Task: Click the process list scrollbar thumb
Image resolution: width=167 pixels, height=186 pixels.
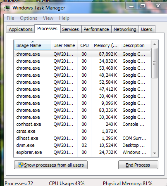Action: tap(154, 63)
